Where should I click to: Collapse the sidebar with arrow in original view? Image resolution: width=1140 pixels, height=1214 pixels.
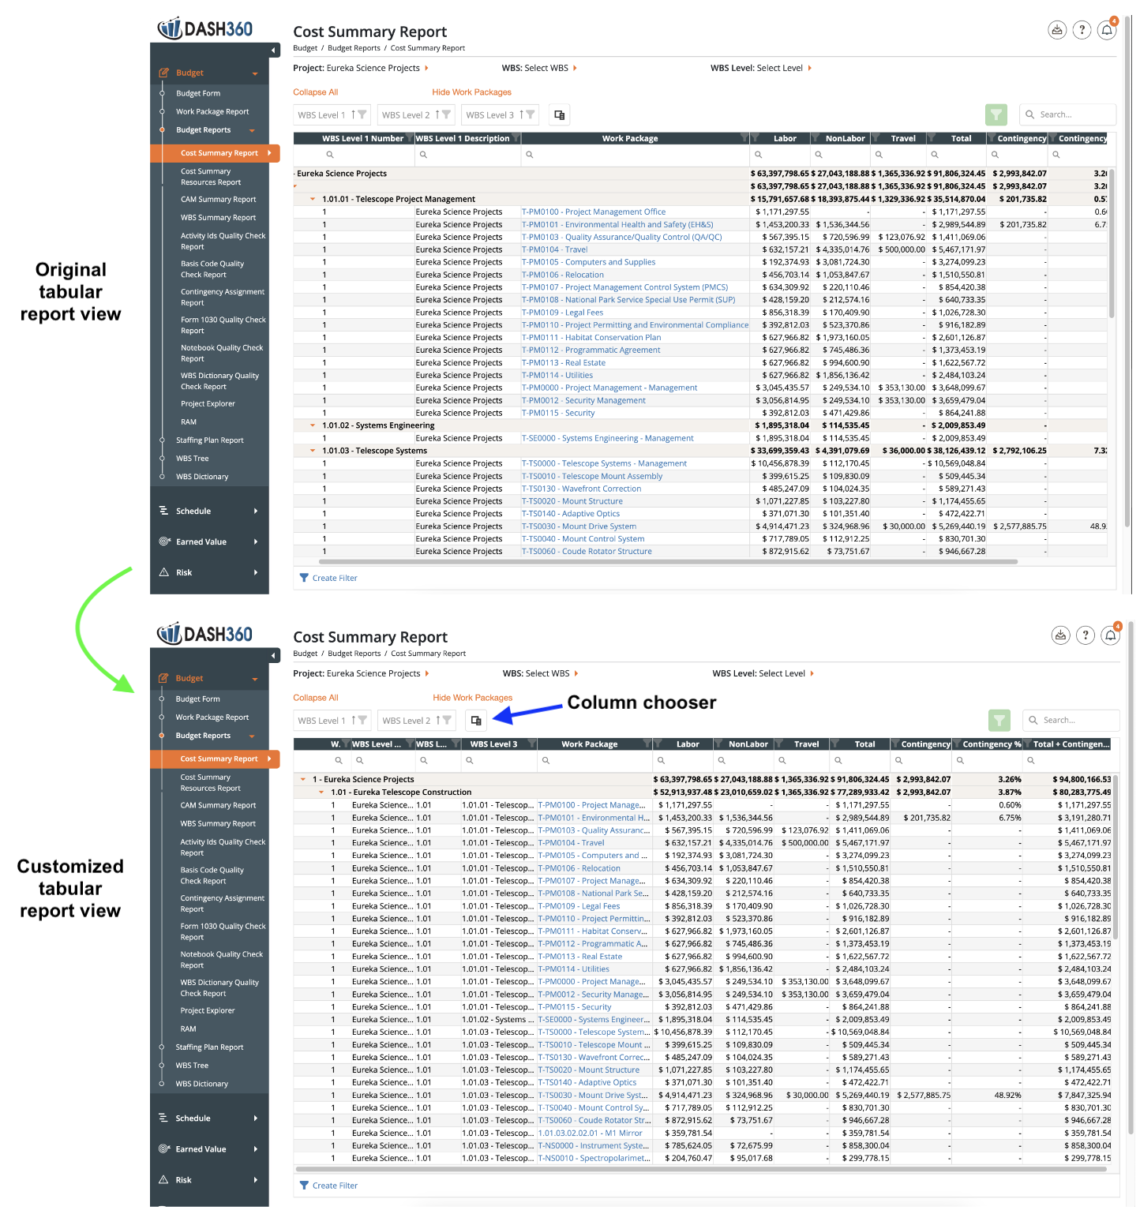click(274, 51)
